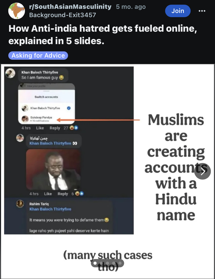
Task: Click the three-dot post options menu
Action: [x=202, y=11]
